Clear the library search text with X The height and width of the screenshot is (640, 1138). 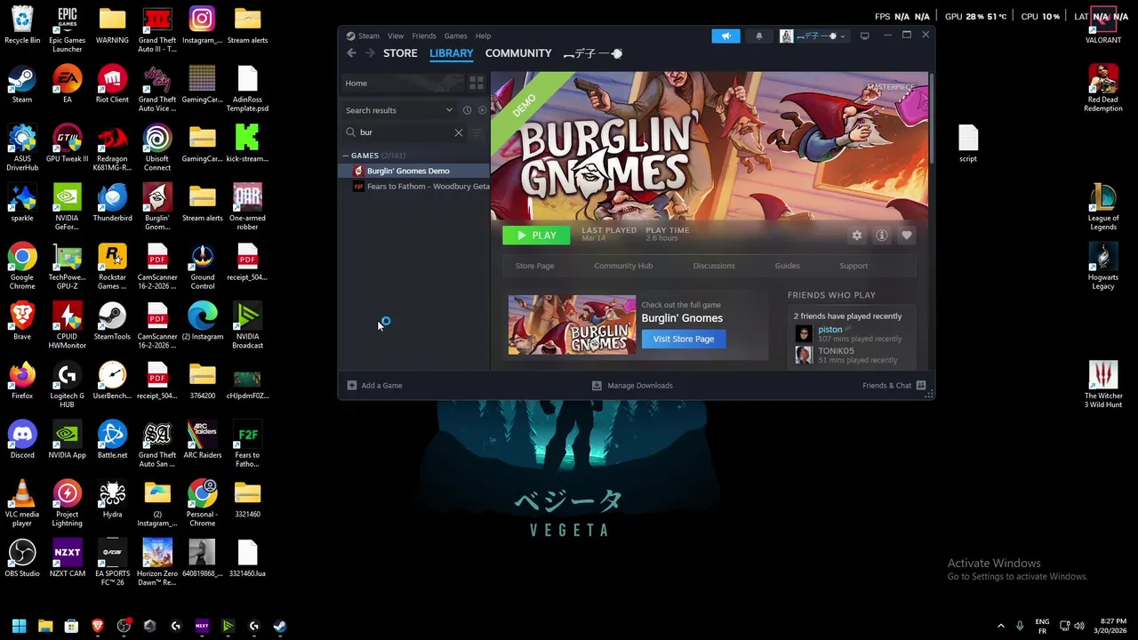(x=459, y=132)
